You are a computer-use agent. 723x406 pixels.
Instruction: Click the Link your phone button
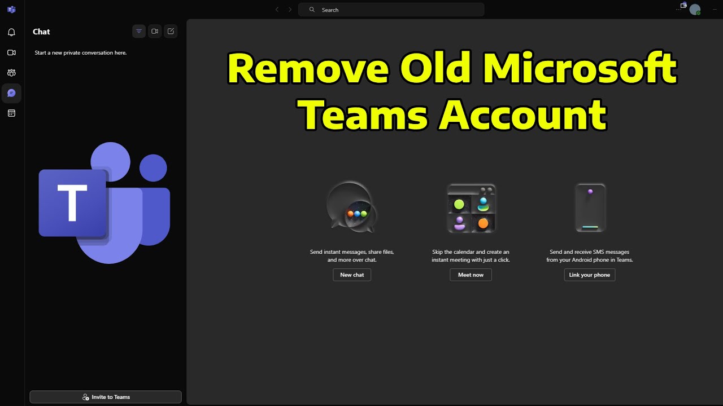tap(589, 275)
